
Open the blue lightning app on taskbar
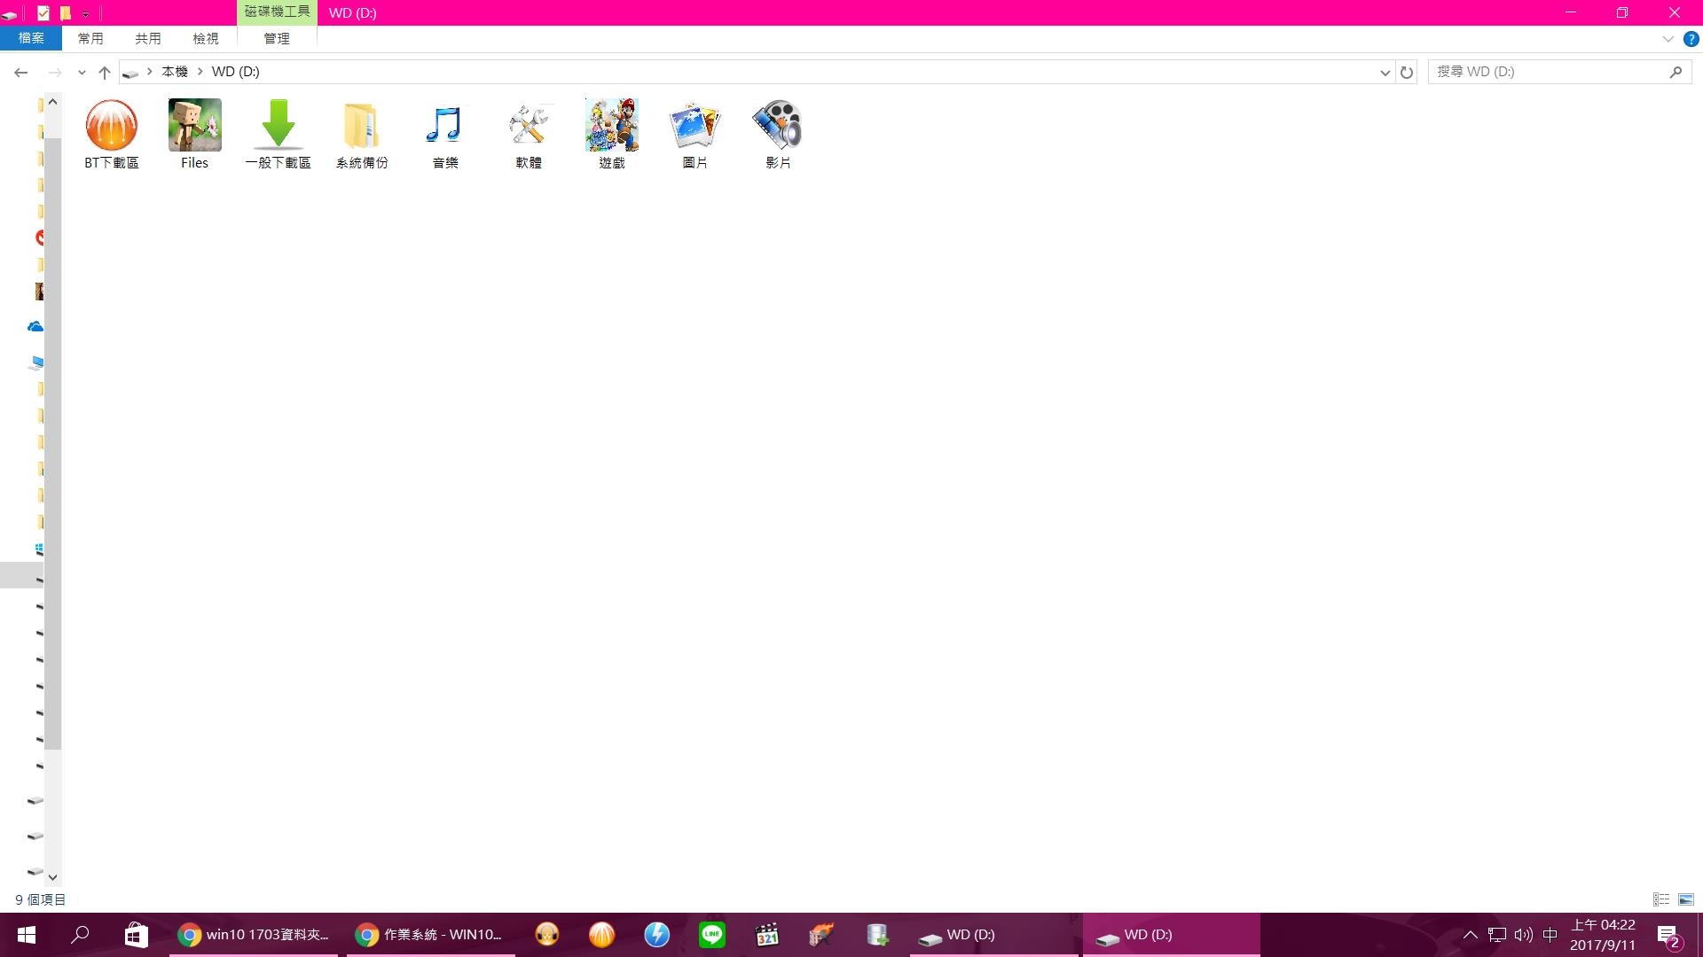point(656,935)
